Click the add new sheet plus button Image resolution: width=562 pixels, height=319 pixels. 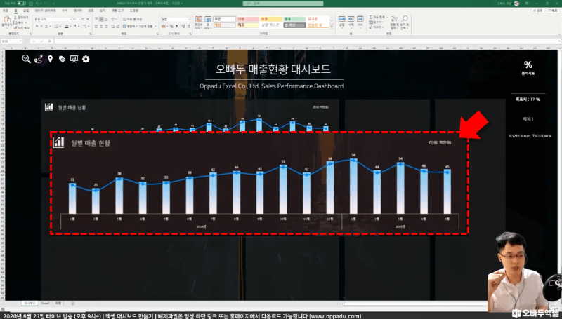(73, 304)
